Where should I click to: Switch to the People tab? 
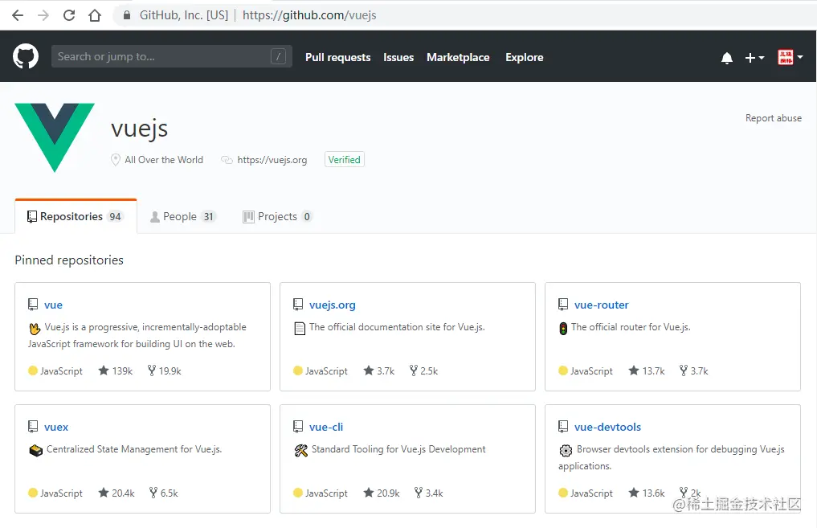pos(183,216)
